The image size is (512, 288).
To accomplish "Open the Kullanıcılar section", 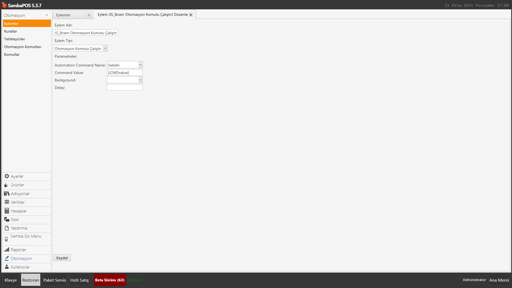I will pyautogui.click(x=27, y=267).
